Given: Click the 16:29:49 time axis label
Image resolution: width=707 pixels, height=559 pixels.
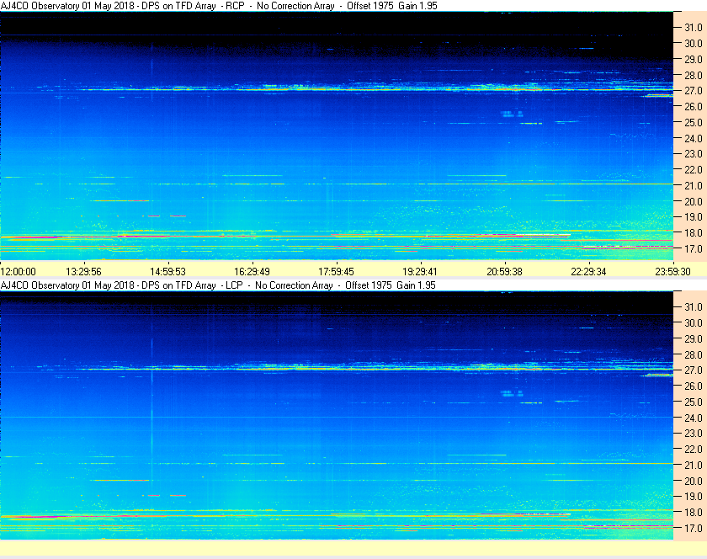Looking at the screenshot, I should (x=252, y=272).
